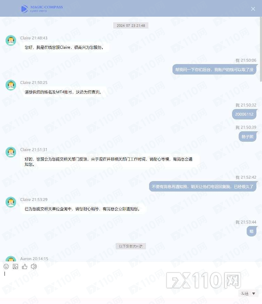Click Claire's avatar at 21:50:25
Screen dimensions: 262x304
point(11,85)
